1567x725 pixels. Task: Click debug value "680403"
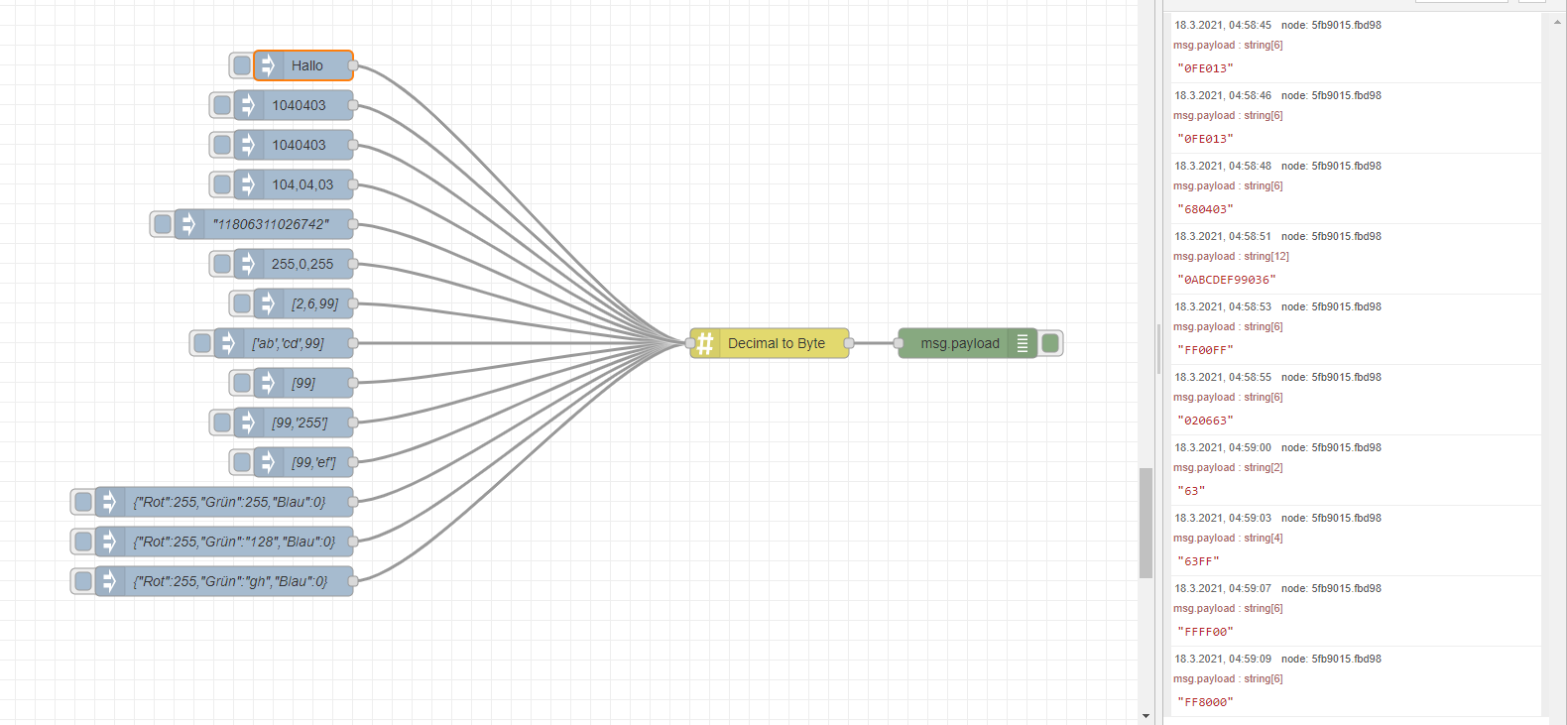1205,209
